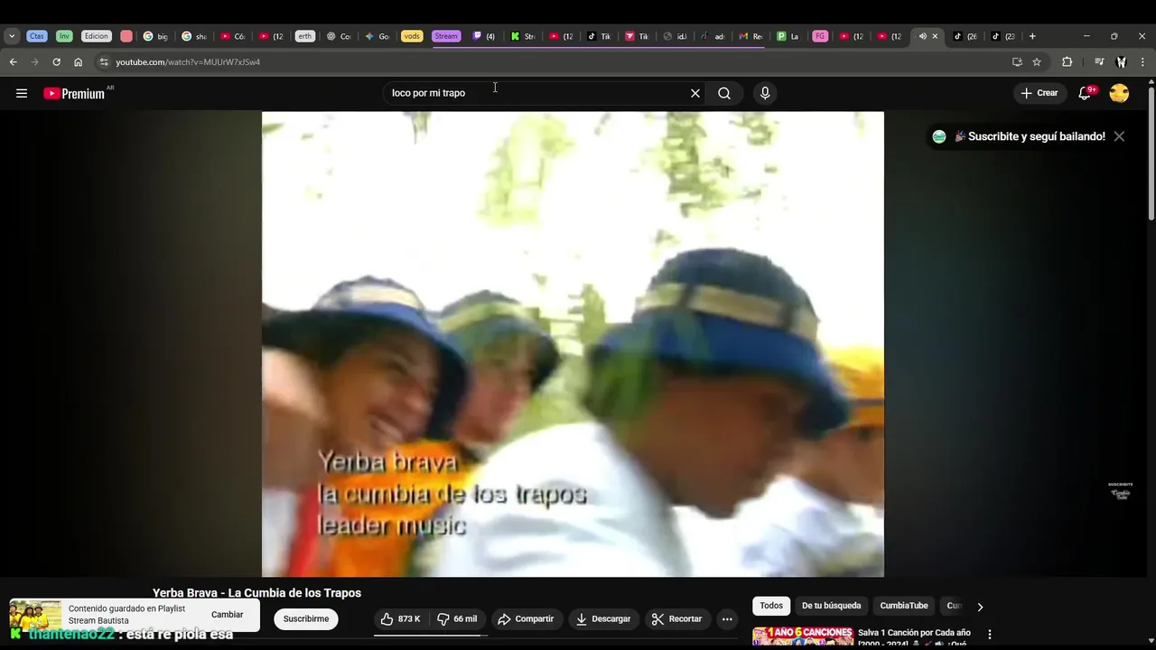Reload the YouTube page
Screen dimensions: 1156x650
(56, 61)
